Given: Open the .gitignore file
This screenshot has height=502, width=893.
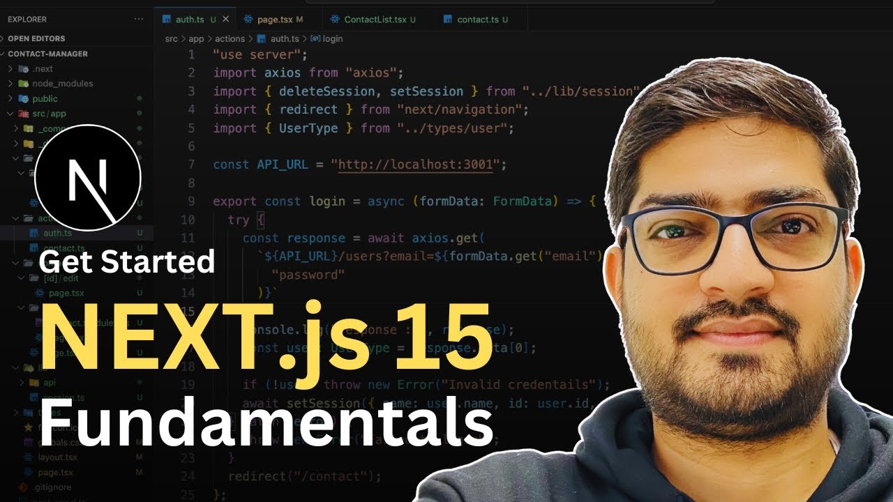Looking at the screenshot, I should tap(52, 487).
